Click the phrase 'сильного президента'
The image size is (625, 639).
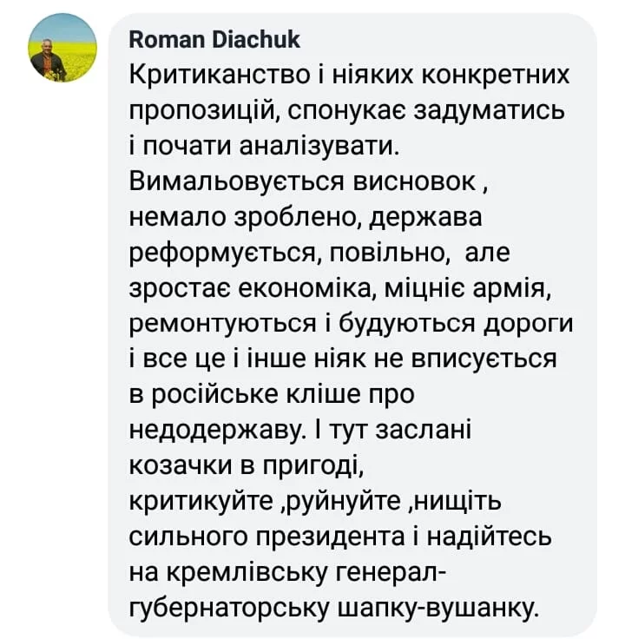click(267, 537)
